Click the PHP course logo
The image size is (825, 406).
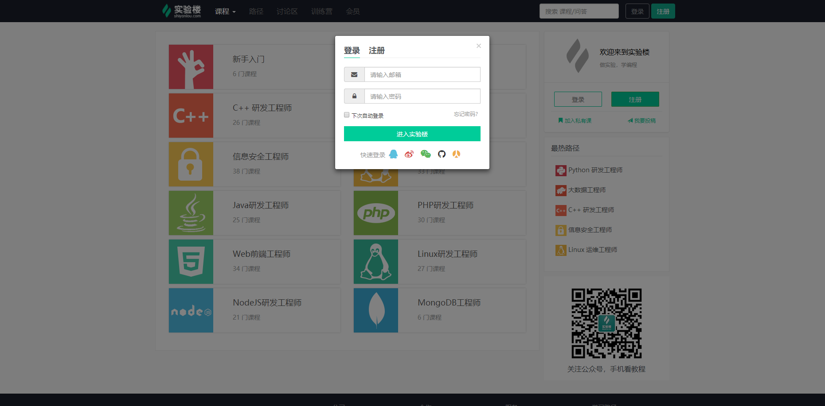375,213
